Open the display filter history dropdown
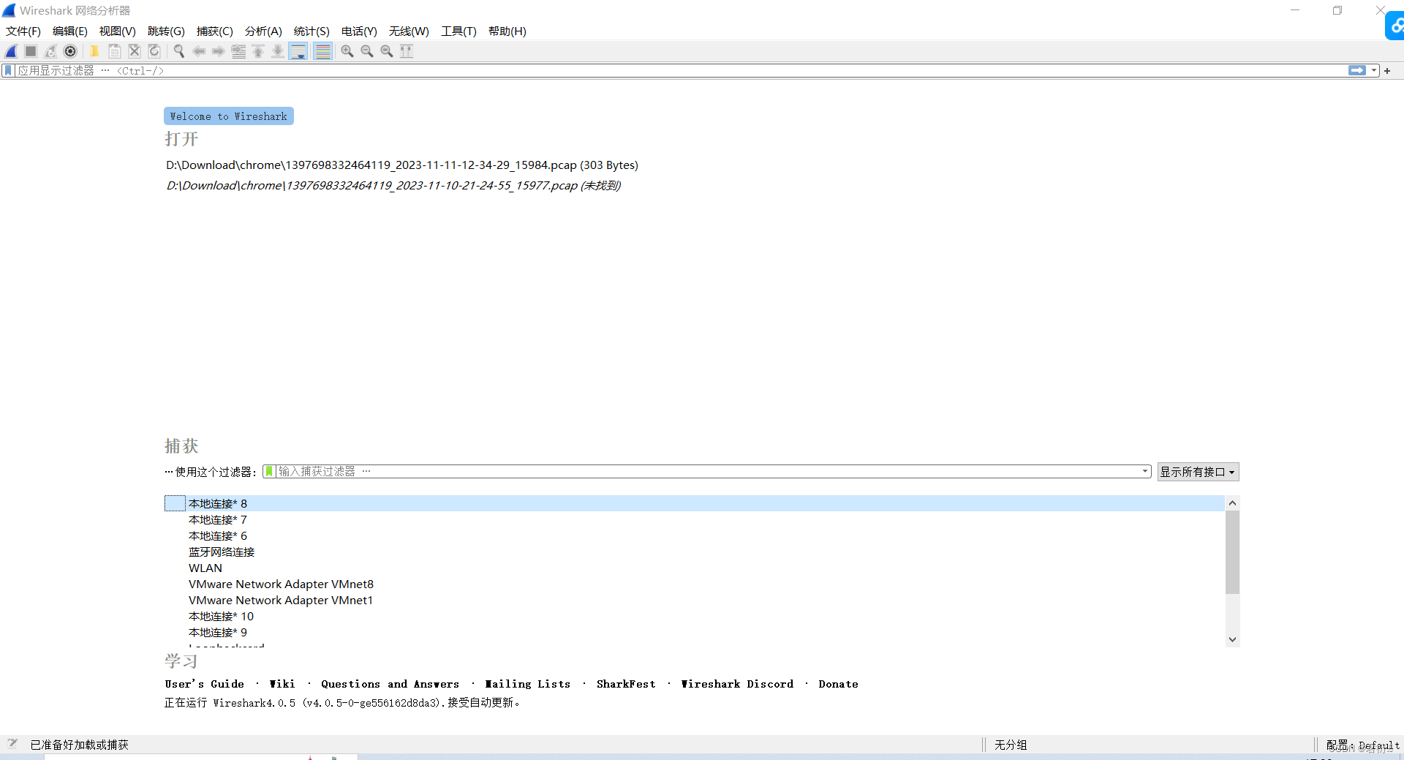The height and width of the screenshot is (760, 1404). point(1374,71)
